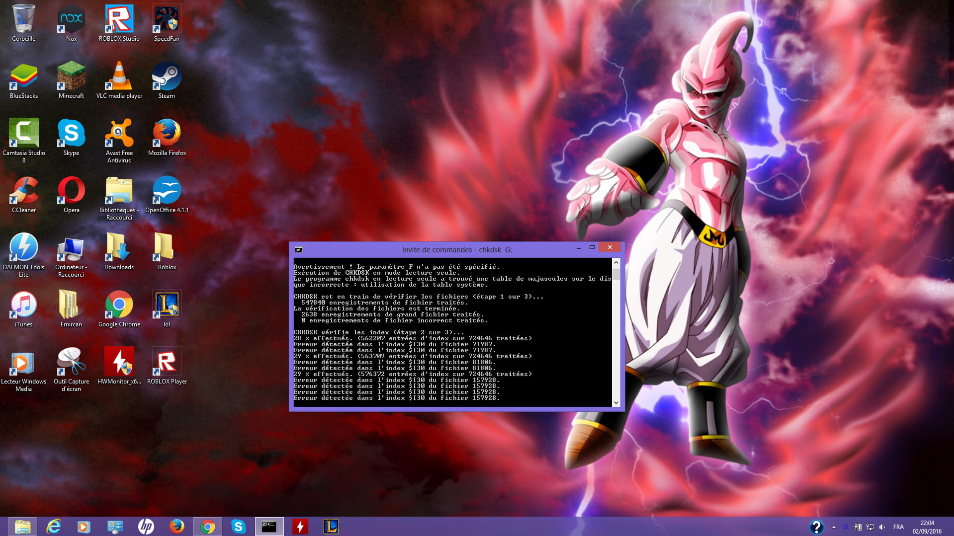Select the Camtasia Studio 8 icon
The height and width of the screenshot is (536, 954).
pos(23,141)
